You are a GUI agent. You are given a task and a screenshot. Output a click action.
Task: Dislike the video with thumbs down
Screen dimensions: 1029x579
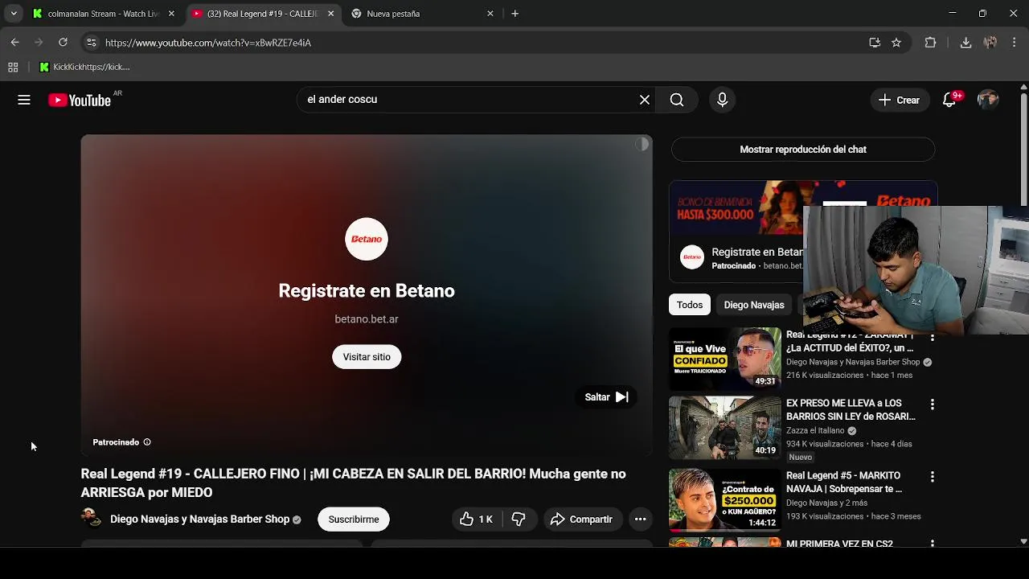click(x=519, y=519)
